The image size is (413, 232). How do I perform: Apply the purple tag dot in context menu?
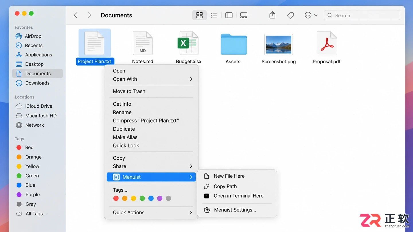160,198
